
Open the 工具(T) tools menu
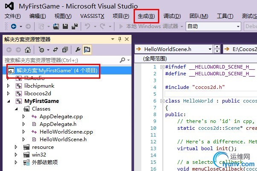pos(225,16)
